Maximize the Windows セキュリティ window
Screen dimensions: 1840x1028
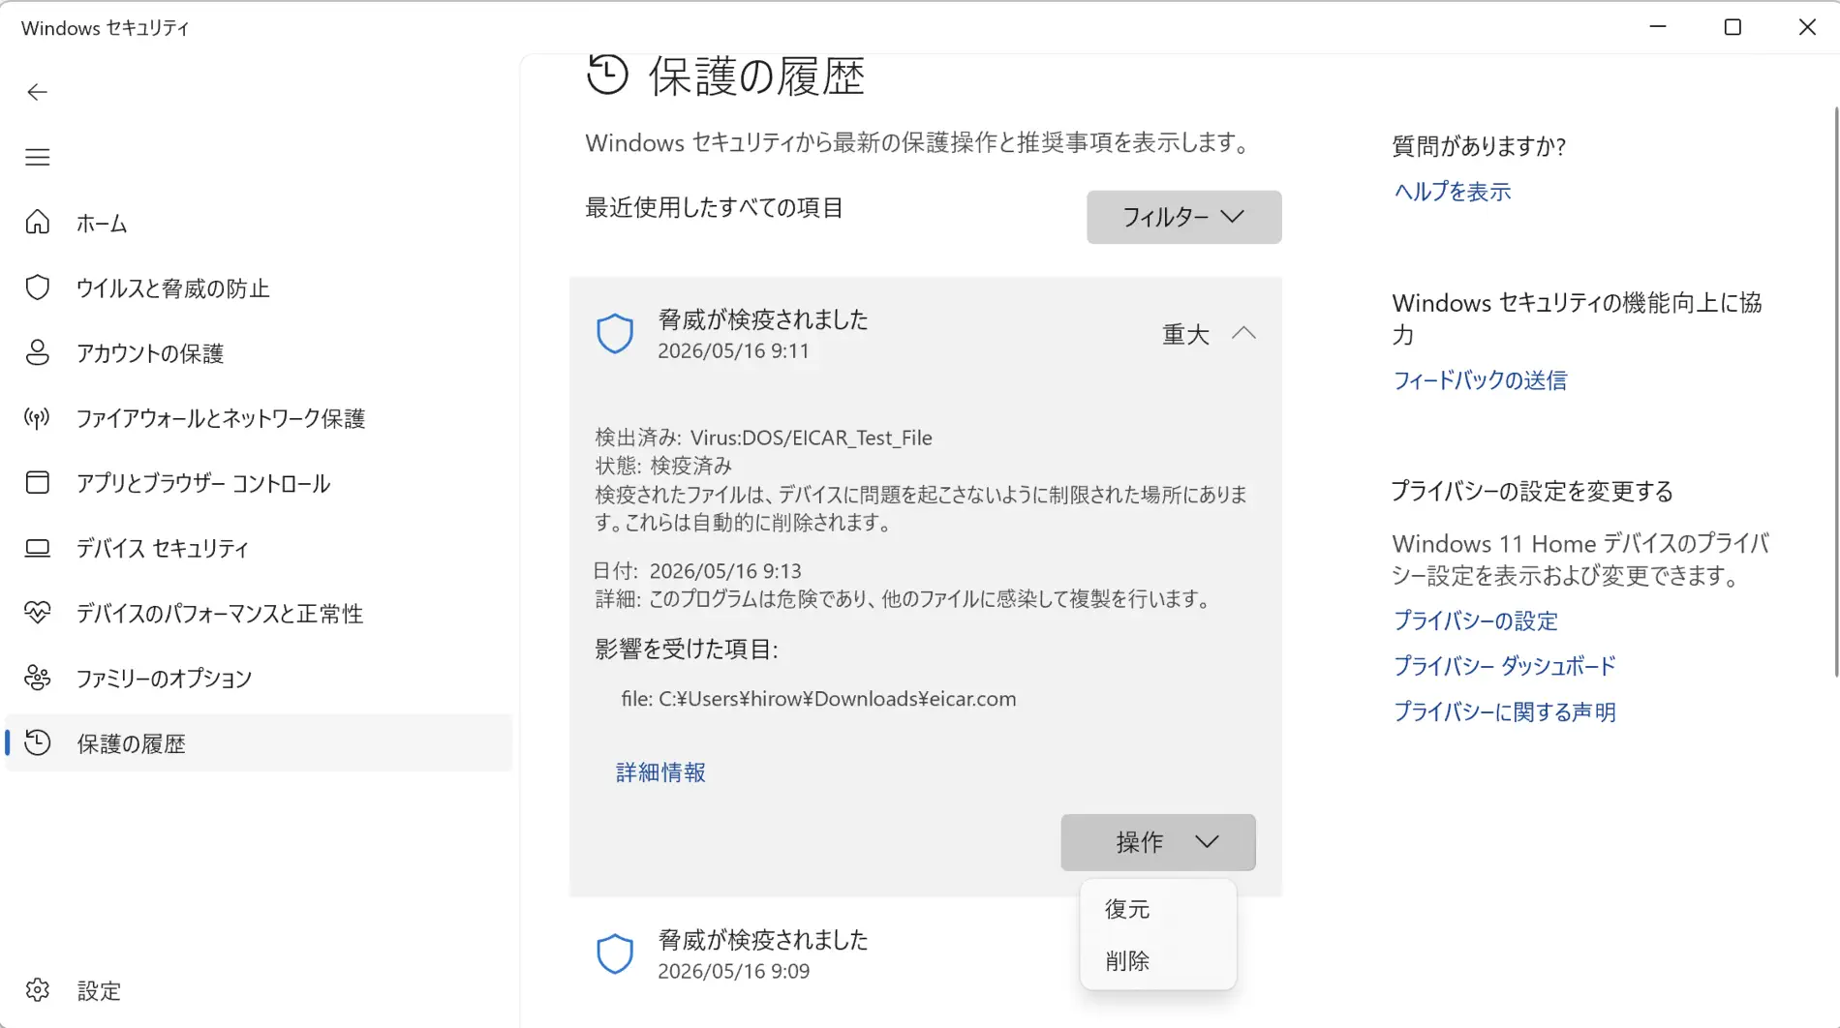[x=1733, y=27]
